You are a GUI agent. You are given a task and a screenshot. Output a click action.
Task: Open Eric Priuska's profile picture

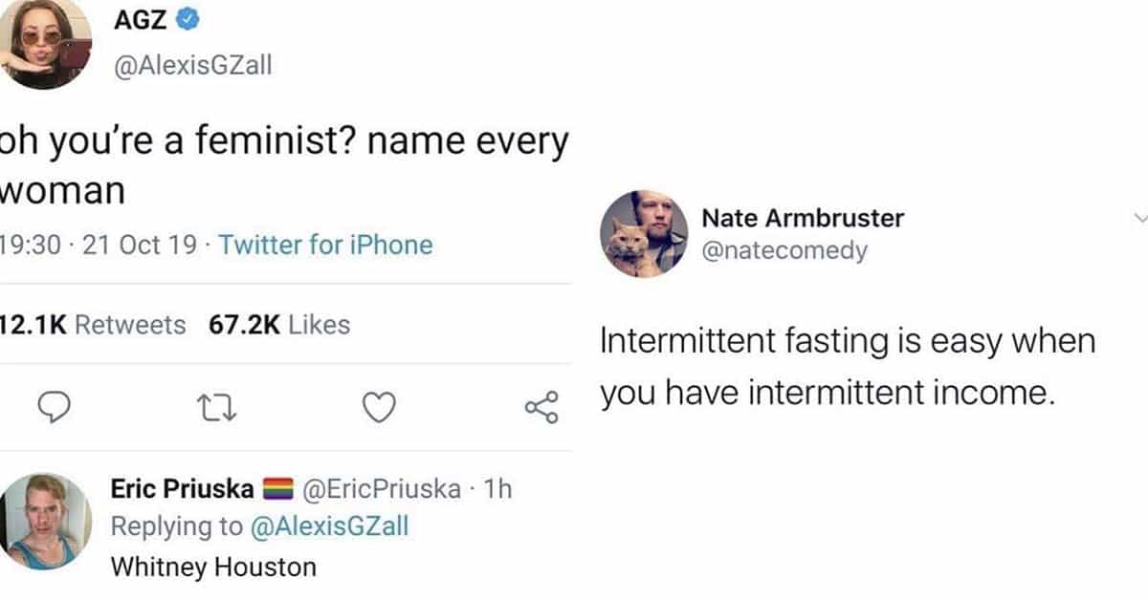45,521
